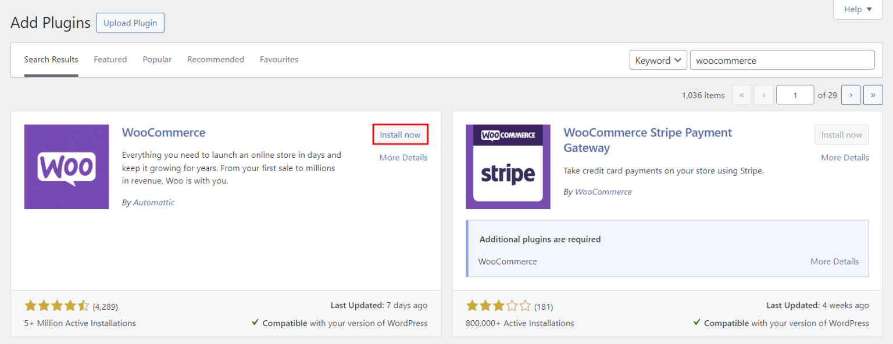Switch to the Popular tab
The width and height of the screenshot is (893, 344).
coord(157,59)
